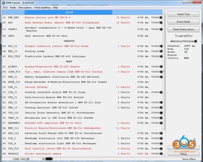Open Extra options menu
The width and height of the screenshot is (203, 162).
pyautogui.click(x=25, y=8)
